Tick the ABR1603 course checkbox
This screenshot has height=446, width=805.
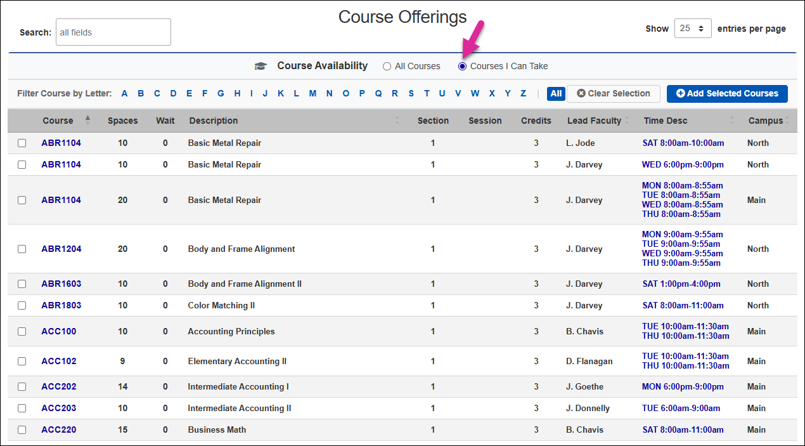click(22, 284)
